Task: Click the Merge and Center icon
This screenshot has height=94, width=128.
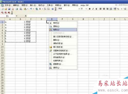Action: pos(111,9)
